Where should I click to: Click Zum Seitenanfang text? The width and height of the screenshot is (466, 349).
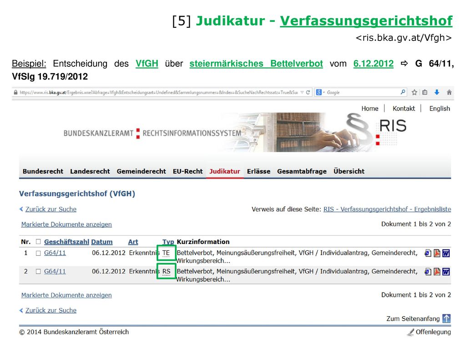coord(413,319)
